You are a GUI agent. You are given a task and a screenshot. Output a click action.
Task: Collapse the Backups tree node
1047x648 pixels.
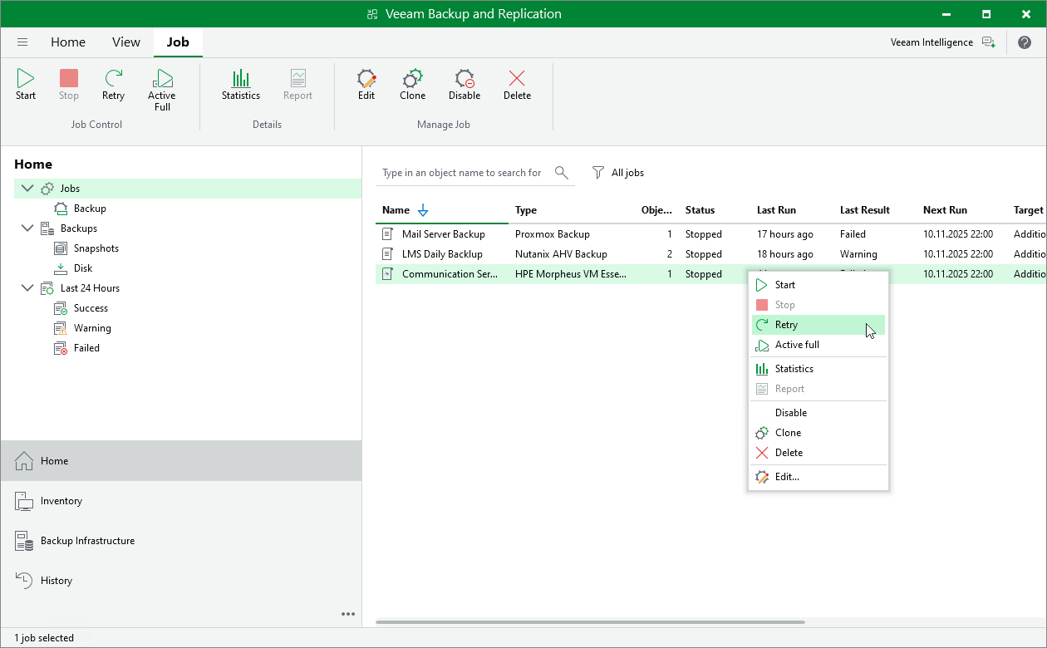point(27,228)
